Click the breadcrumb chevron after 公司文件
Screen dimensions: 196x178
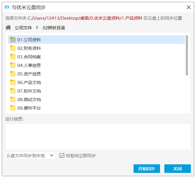point(37,27)
